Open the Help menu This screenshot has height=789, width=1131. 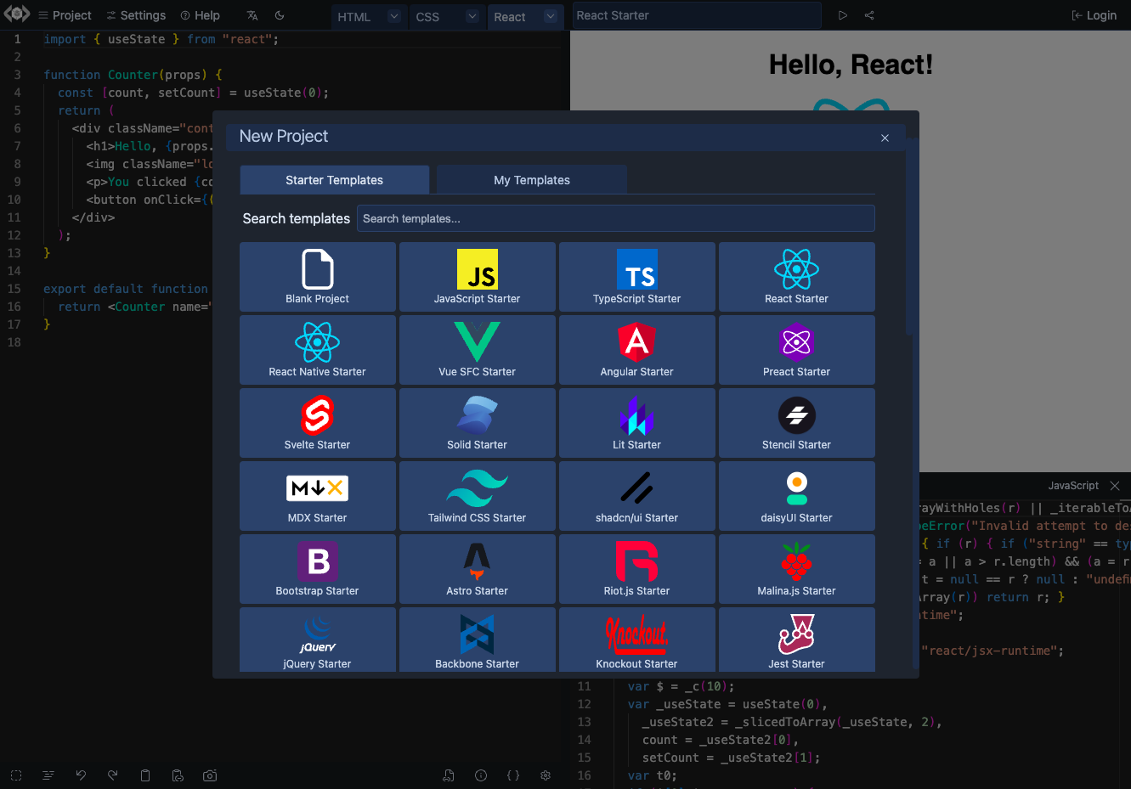[x=201, y=15]
